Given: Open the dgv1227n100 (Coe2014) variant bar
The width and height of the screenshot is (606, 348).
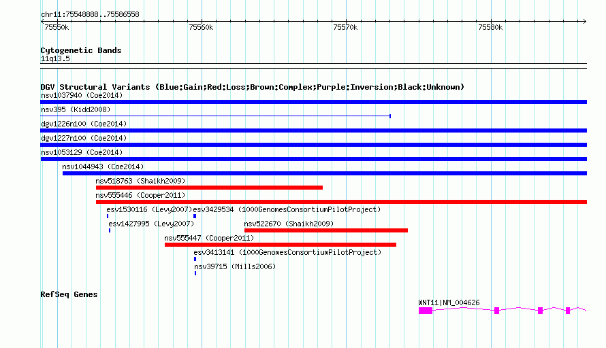Looking at the screenshot, I should click(313, 145).
